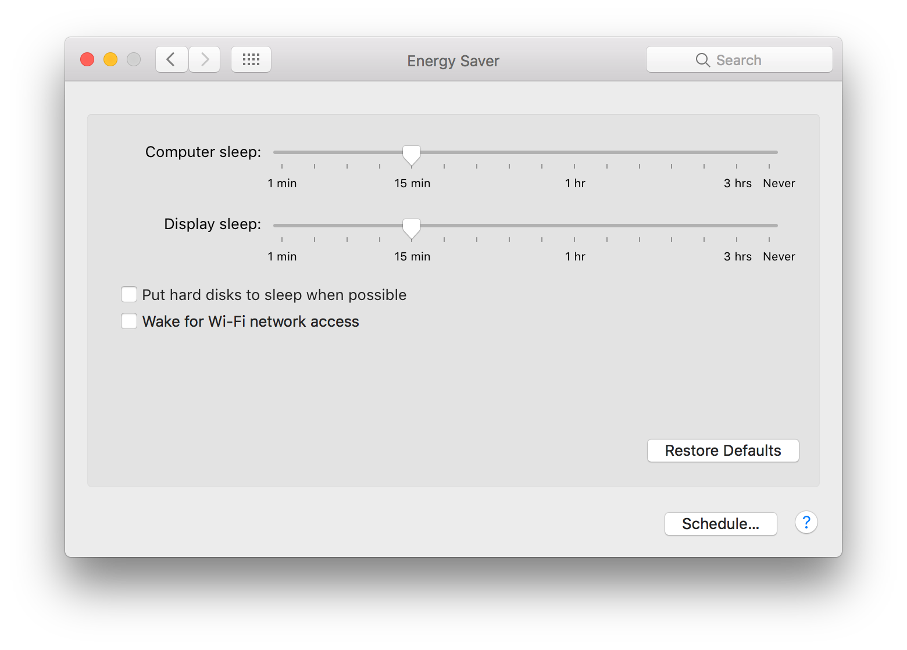Click the gray zoom window button

pos(133,59)
